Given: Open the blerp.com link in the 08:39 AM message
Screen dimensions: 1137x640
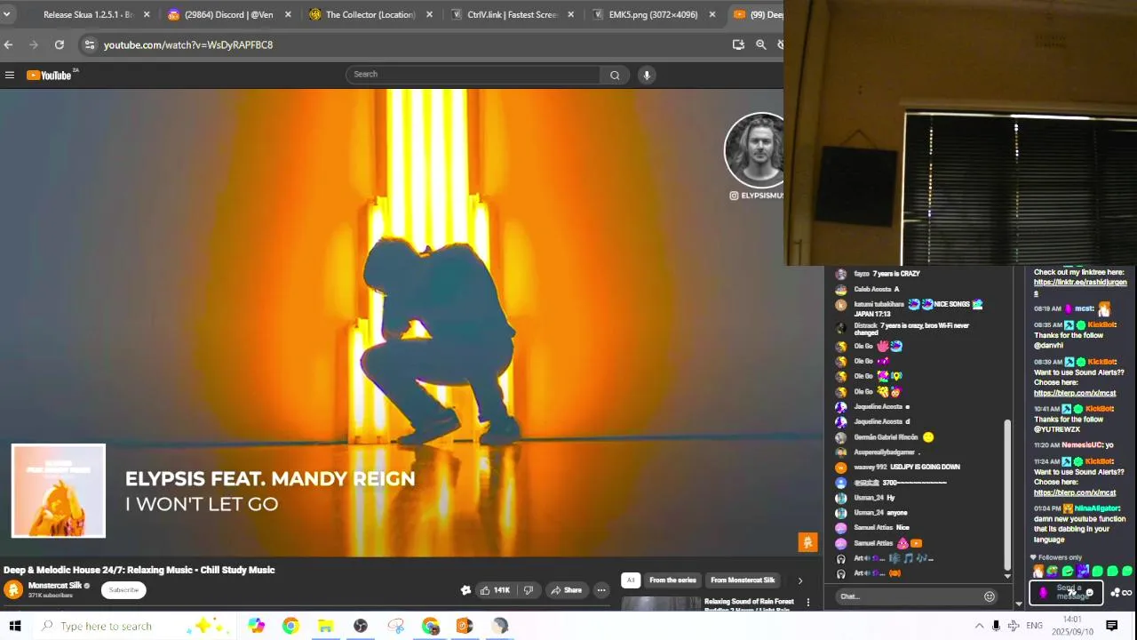Looking at the screenshot, I should [1075, 393].
